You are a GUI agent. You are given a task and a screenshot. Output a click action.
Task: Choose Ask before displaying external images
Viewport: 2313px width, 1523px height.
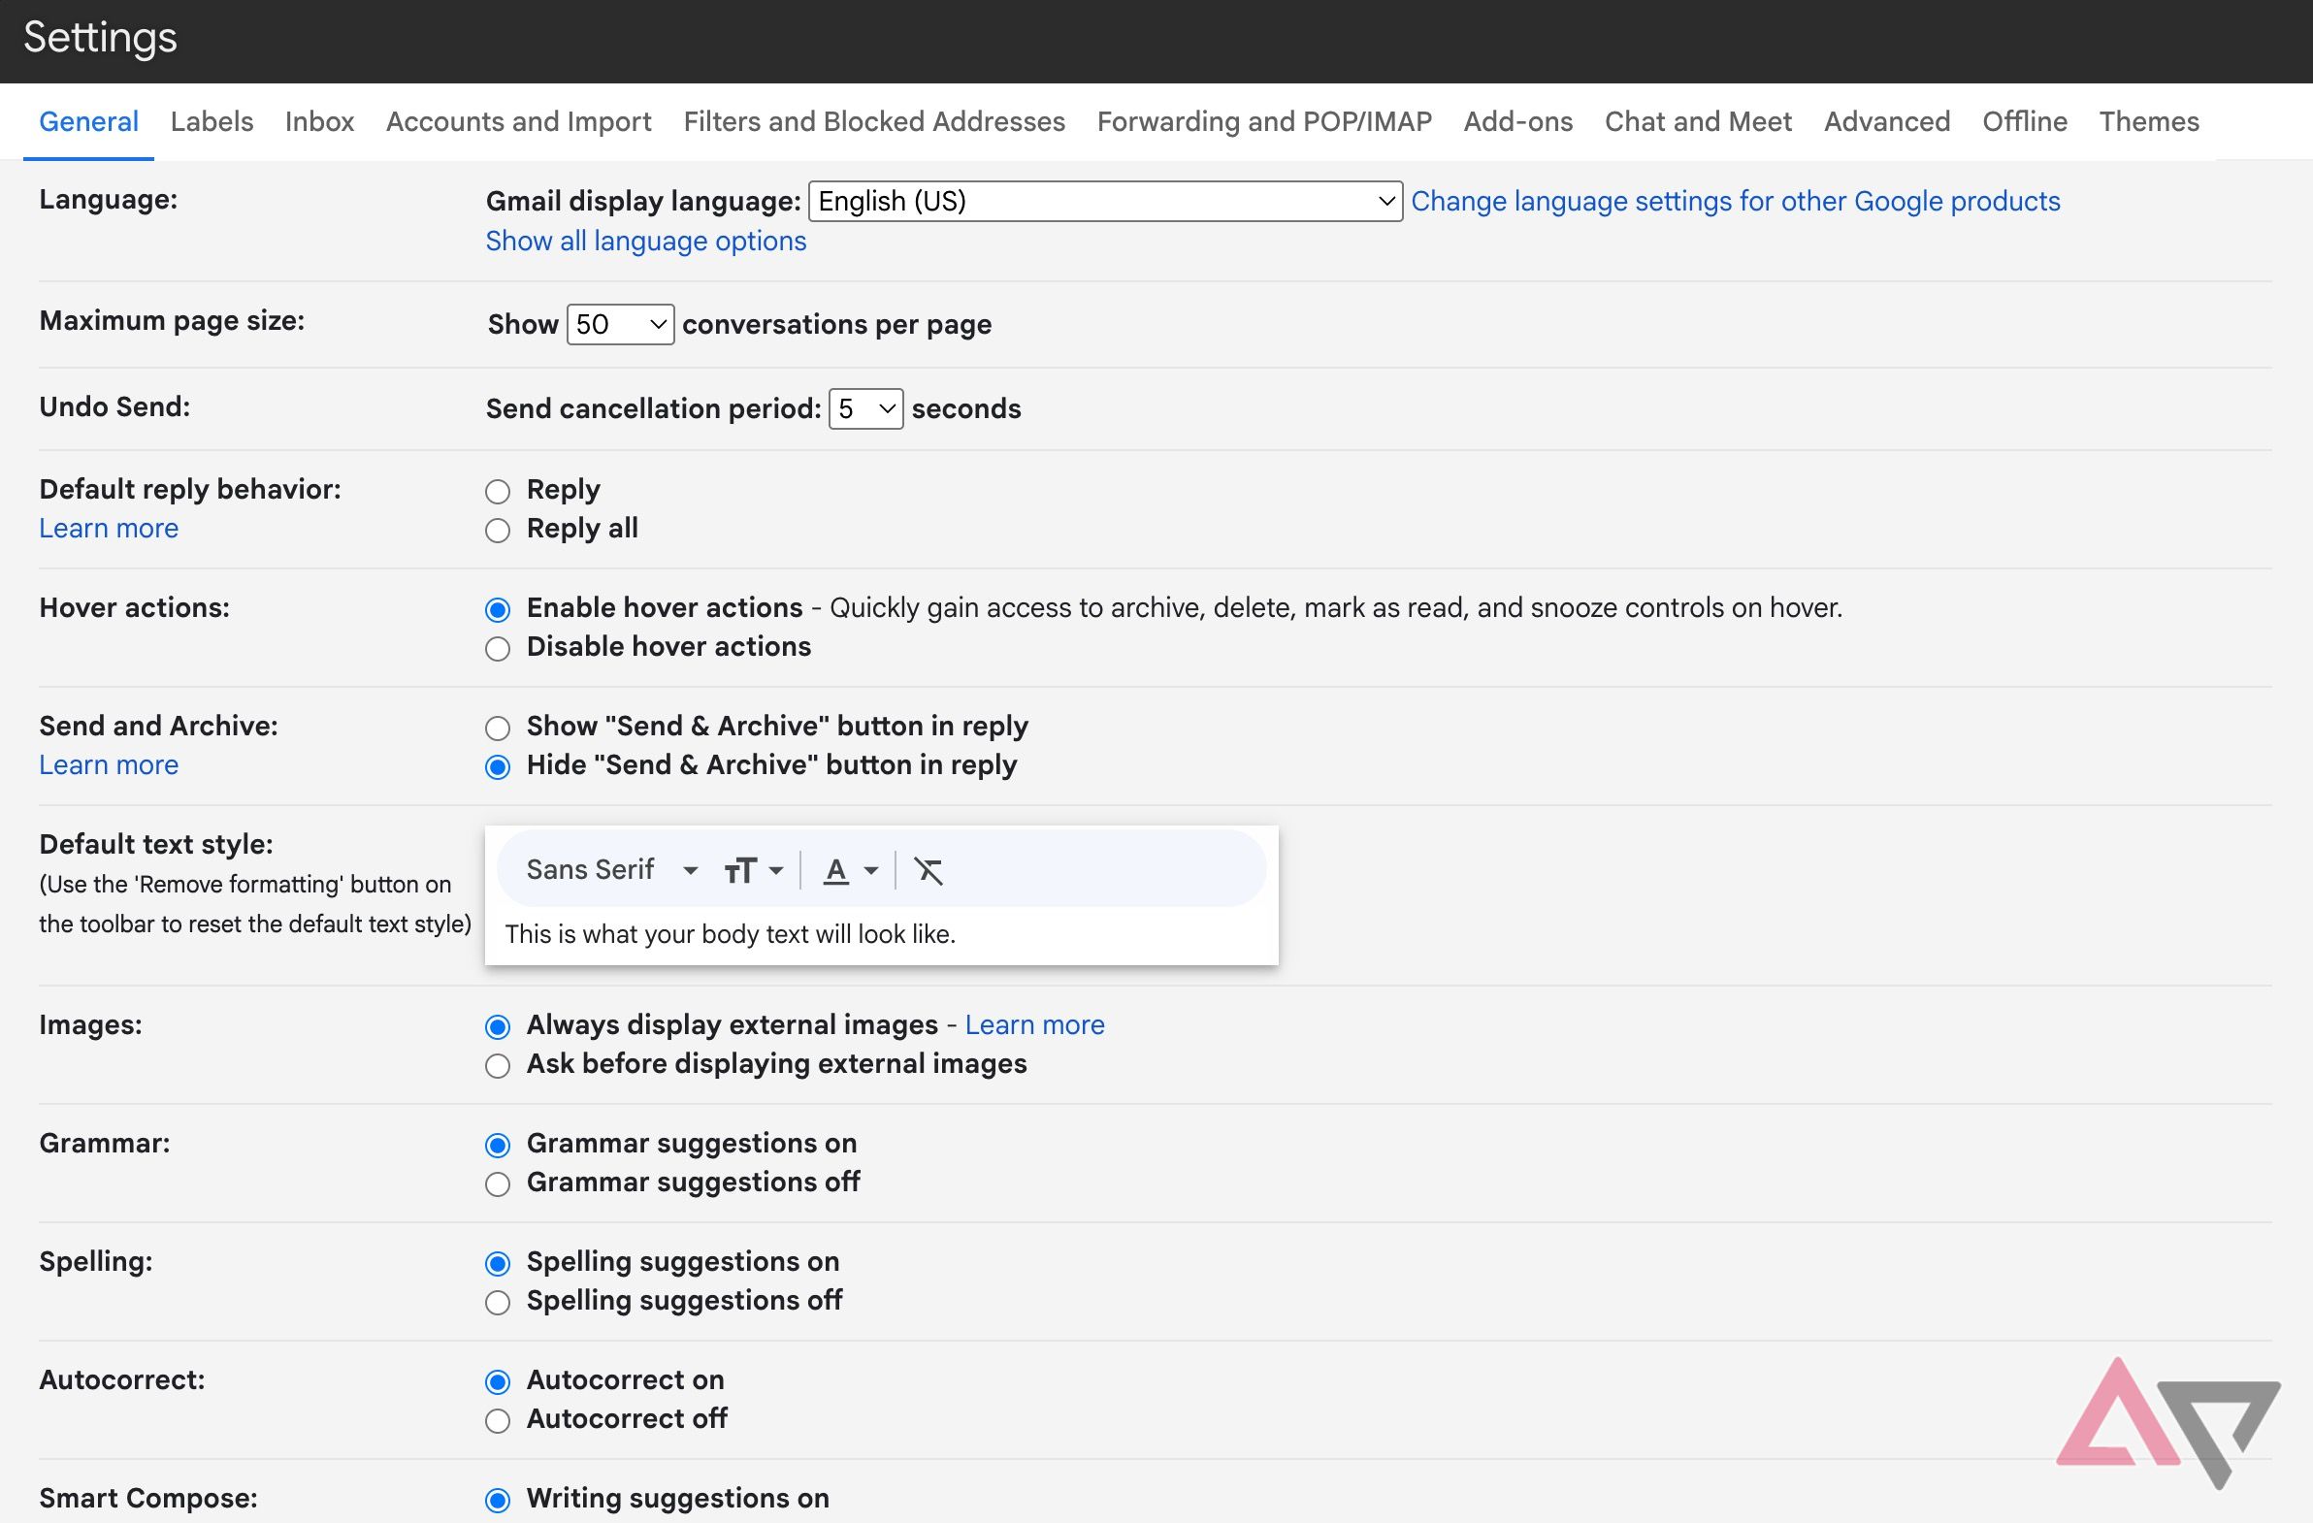tap(498, 1065)
